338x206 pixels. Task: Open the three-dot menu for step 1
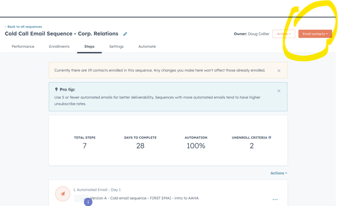pyautogui.click(x=275, y=199)
